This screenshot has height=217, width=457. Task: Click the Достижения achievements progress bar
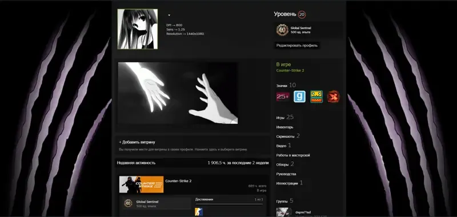[229, 204]
